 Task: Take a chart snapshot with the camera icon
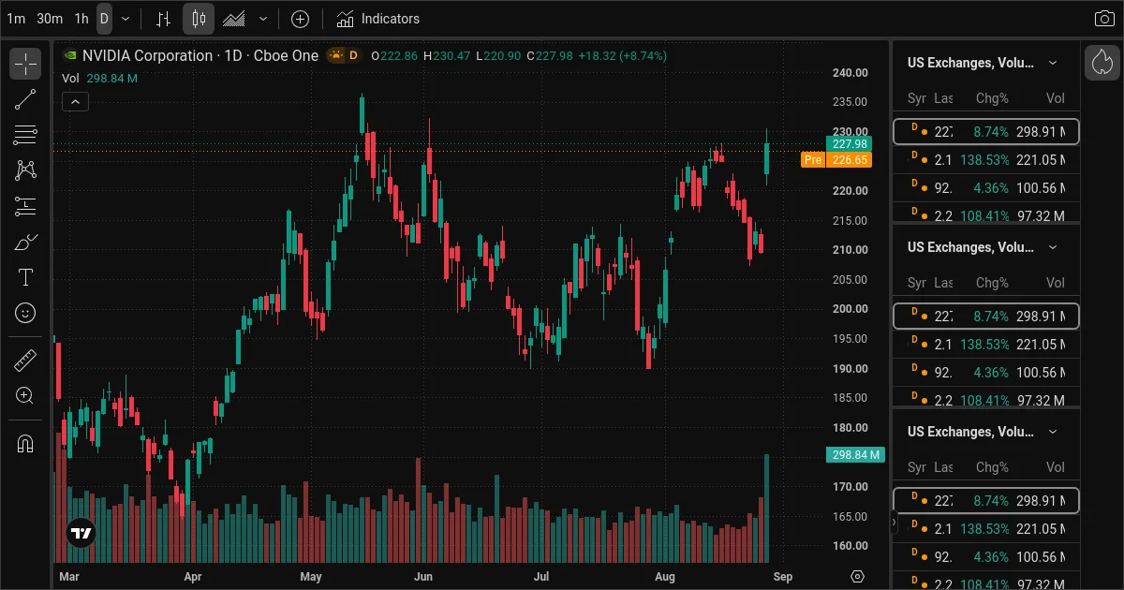click(x=1104, y=19)
